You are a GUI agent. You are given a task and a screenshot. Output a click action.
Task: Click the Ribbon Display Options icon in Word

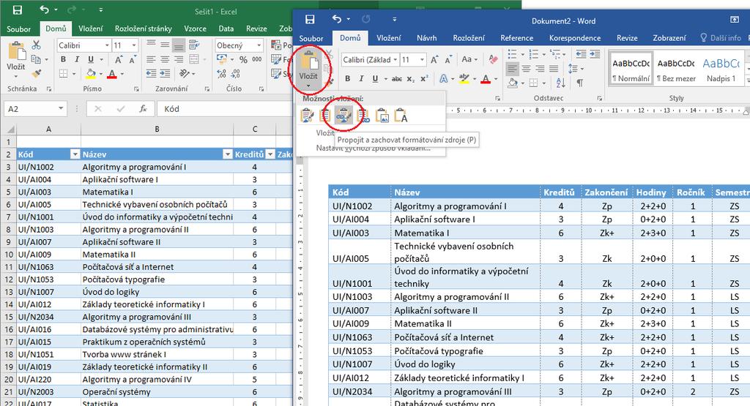[x=734, y=20]
